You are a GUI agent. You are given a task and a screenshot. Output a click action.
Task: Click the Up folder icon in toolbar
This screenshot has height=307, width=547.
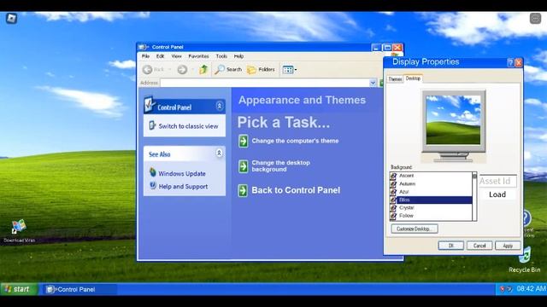pos(203,69)
